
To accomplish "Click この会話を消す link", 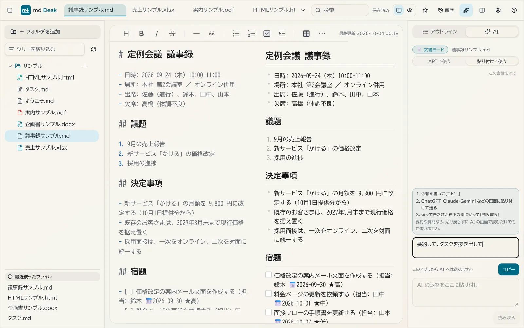I will tap(502, 73).
